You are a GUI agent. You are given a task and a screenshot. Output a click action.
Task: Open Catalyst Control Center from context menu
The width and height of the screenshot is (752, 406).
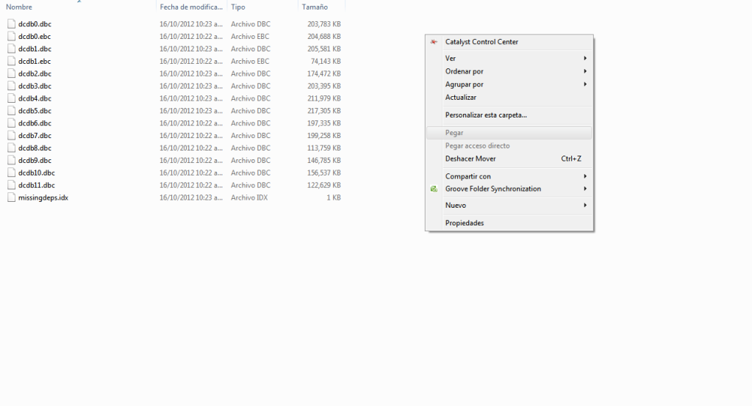click(x=509, y=42)
